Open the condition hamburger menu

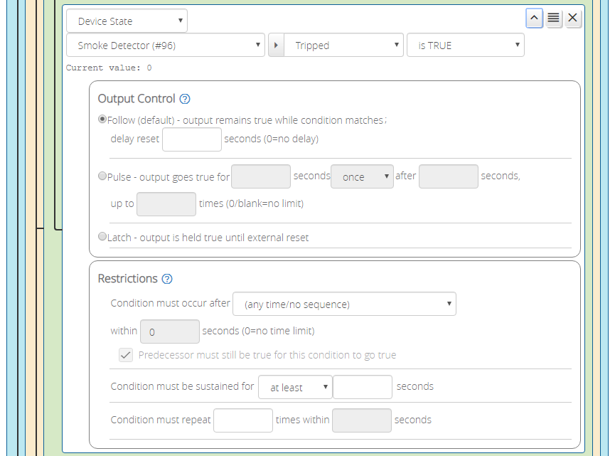click(553, 18)
